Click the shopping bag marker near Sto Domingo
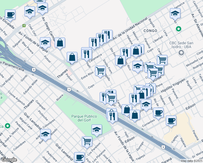The image size is (203, 163). 120,61
